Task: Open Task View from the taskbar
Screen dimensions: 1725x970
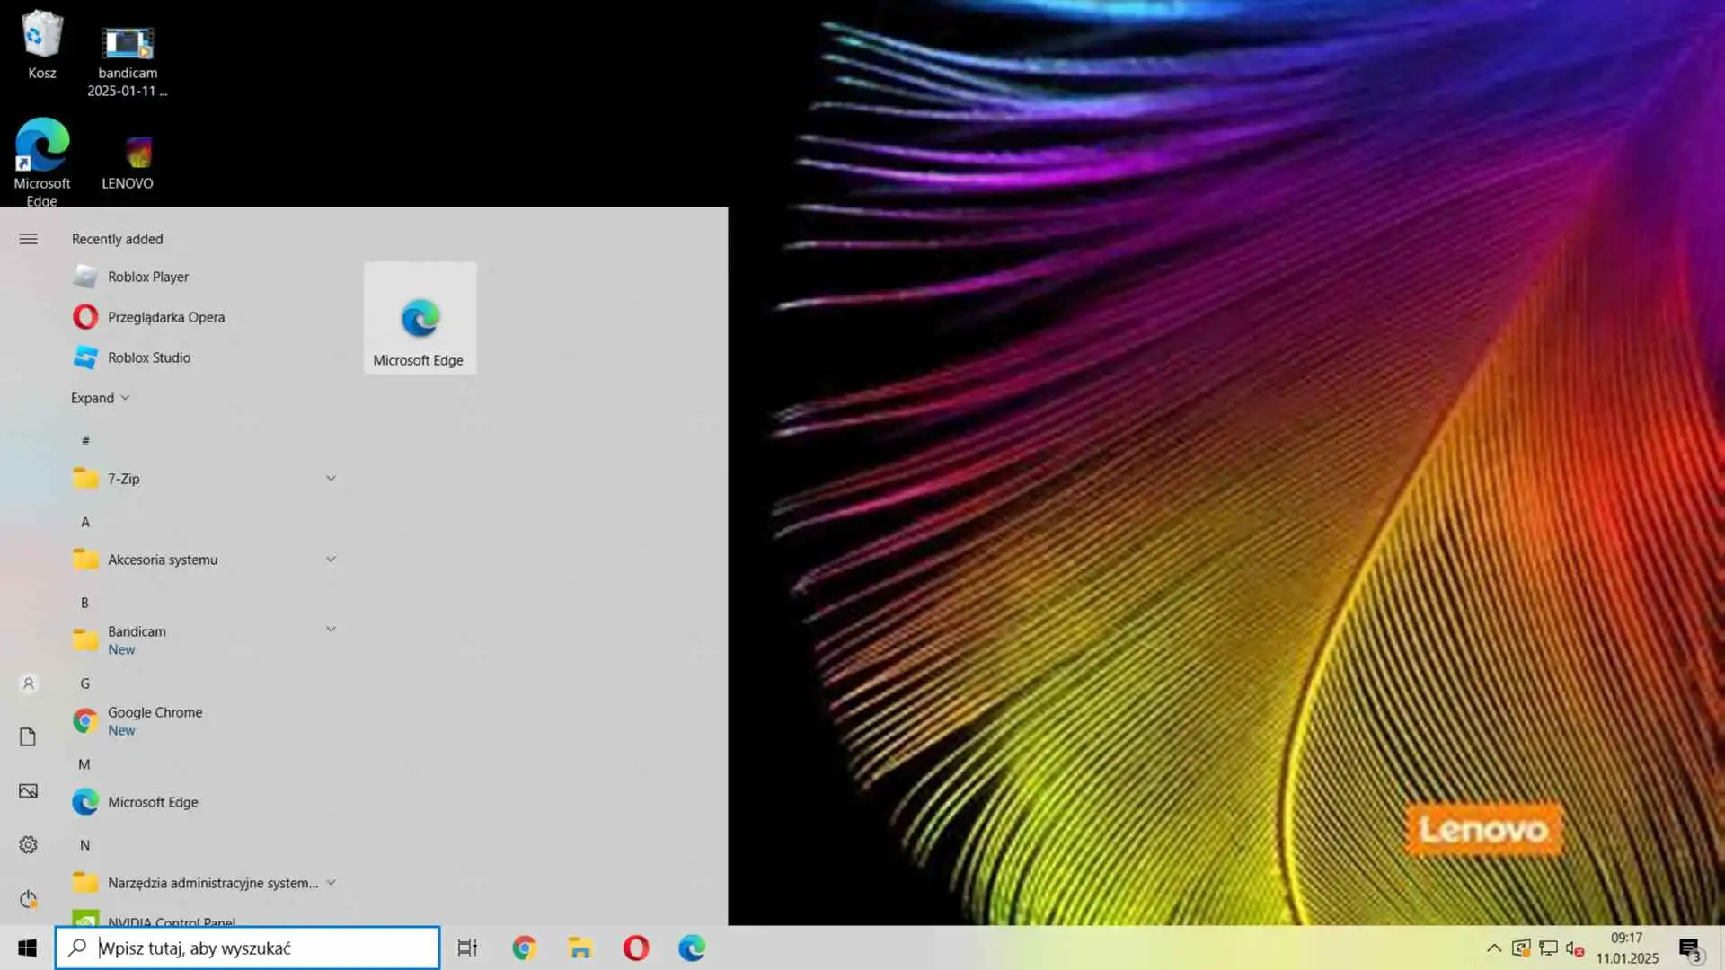Action: pyautogui.click(x=467, y=948)
